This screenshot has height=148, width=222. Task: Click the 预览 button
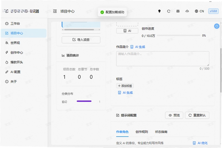(174, 115)
